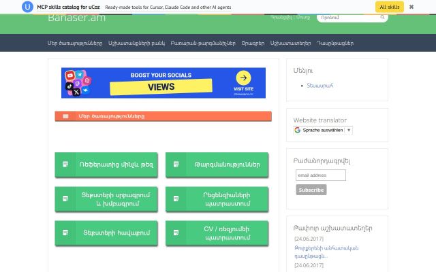Focus the site search field
Image resolution: width=436 pixels, height=272 pixels.
click(352, 18)
